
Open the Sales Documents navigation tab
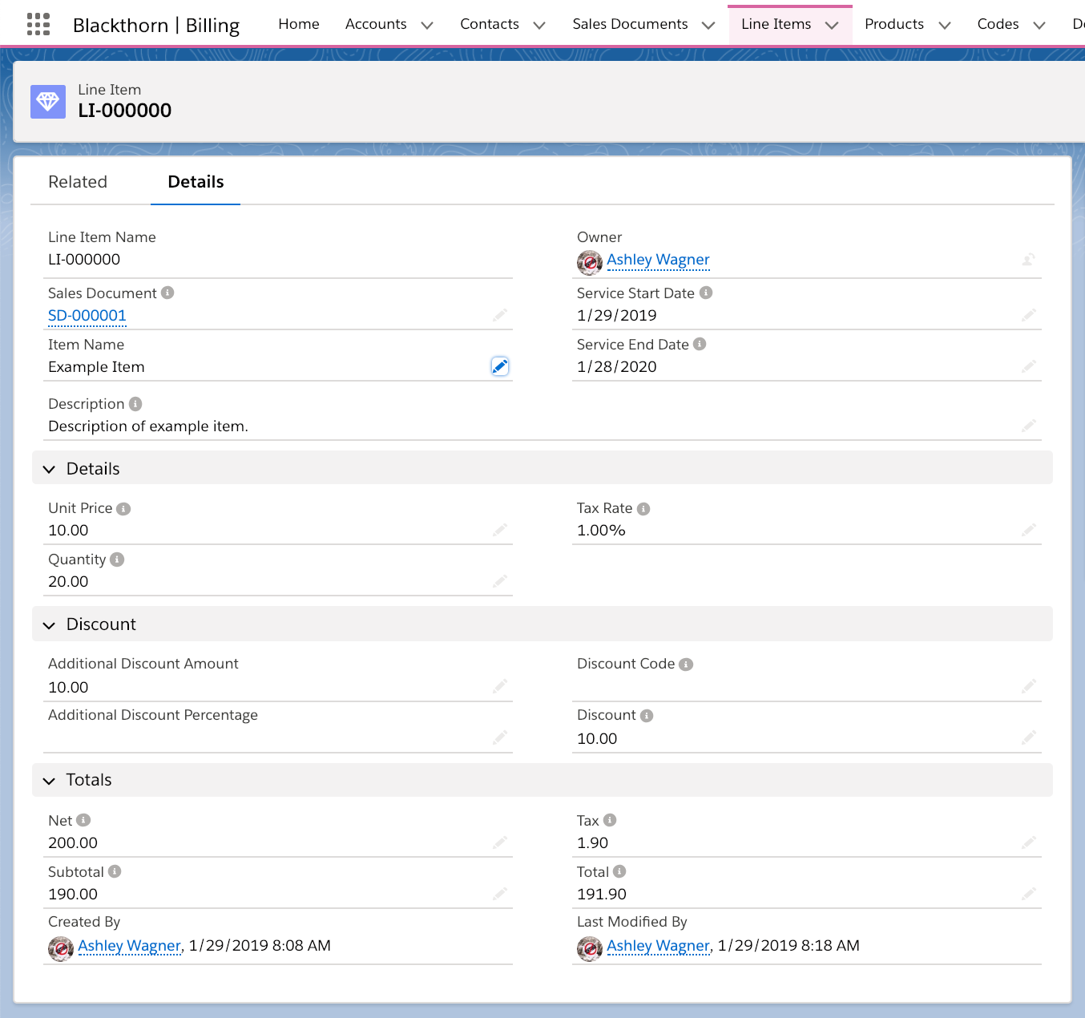[630, 24]
